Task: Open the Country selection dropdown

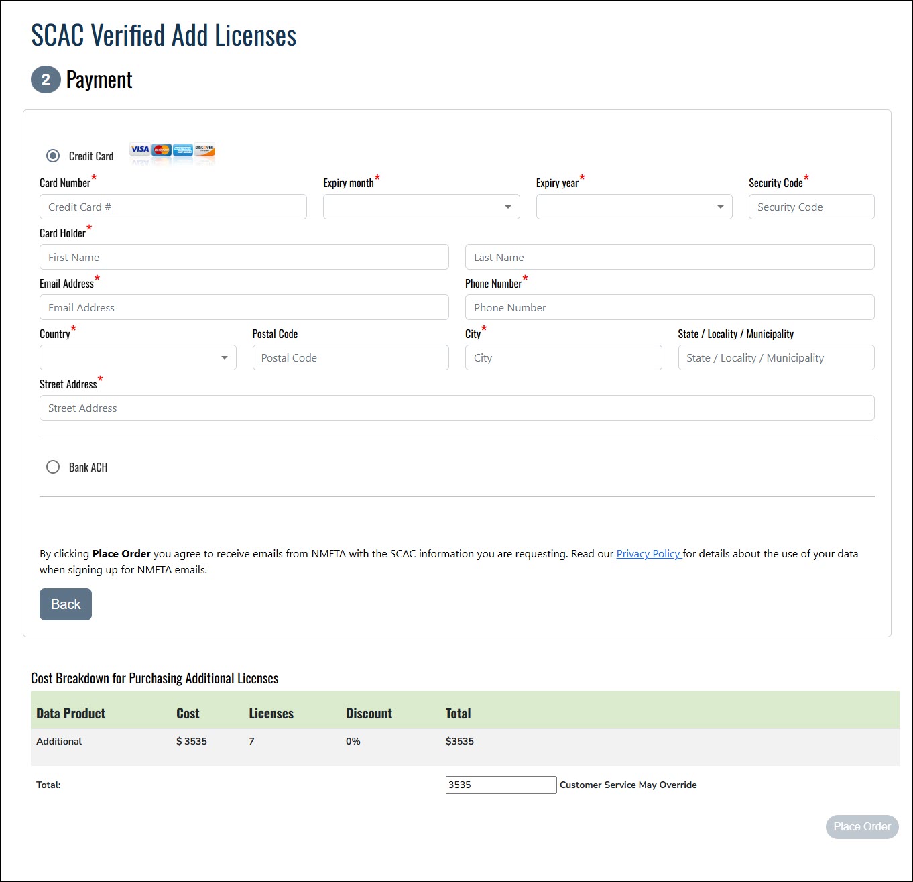Action: (137, 357)
